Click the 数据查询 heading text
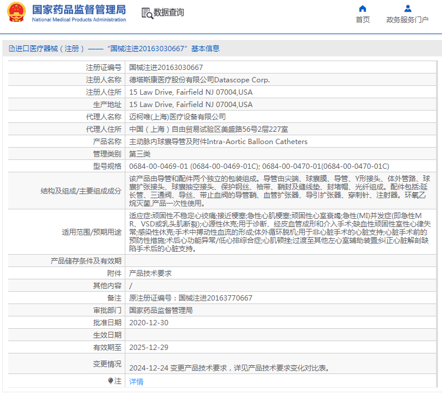Image resolution: width=442 pixels, height=397 pixels. [168, 12]
